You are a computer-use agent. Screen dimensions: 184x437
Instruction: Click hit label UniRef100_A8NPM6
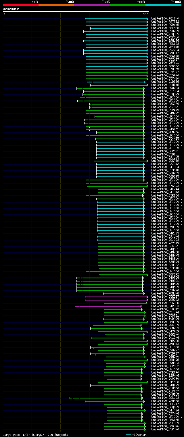tap(165, 132)
